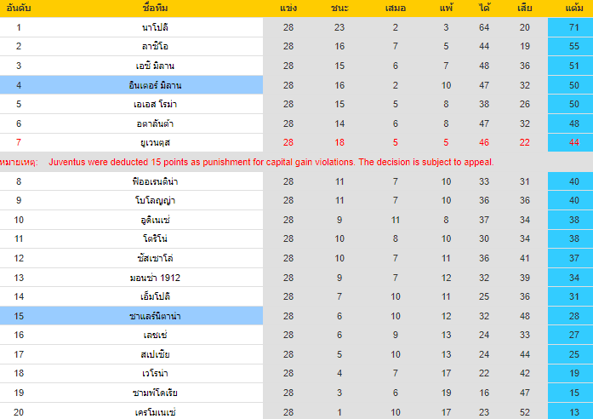Select the เอซี มิลาน team name

tap(155, 66)
